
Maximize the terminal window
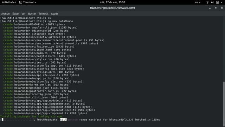216,8
